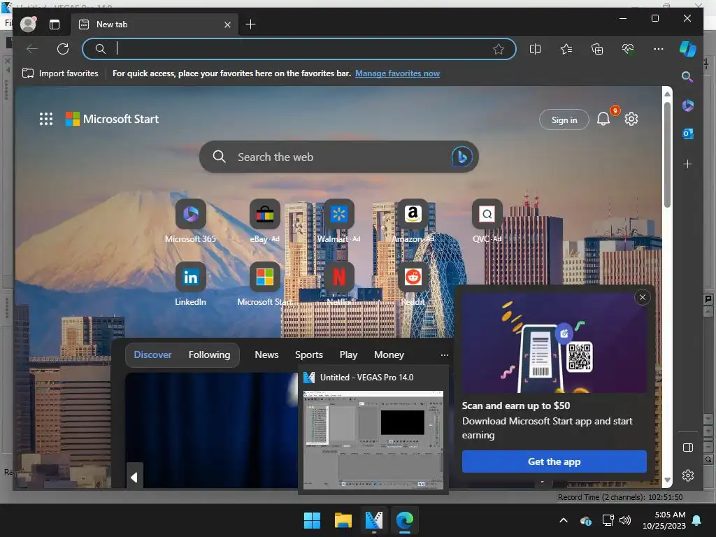The height and width of the screenshot is (537, 716).
Task: Open notifications bell
Action: pos(603,119)
